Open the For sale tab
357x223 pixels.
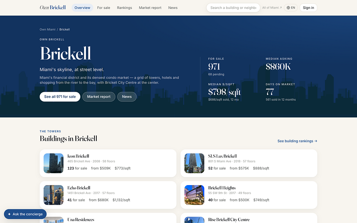pos(104,8)
